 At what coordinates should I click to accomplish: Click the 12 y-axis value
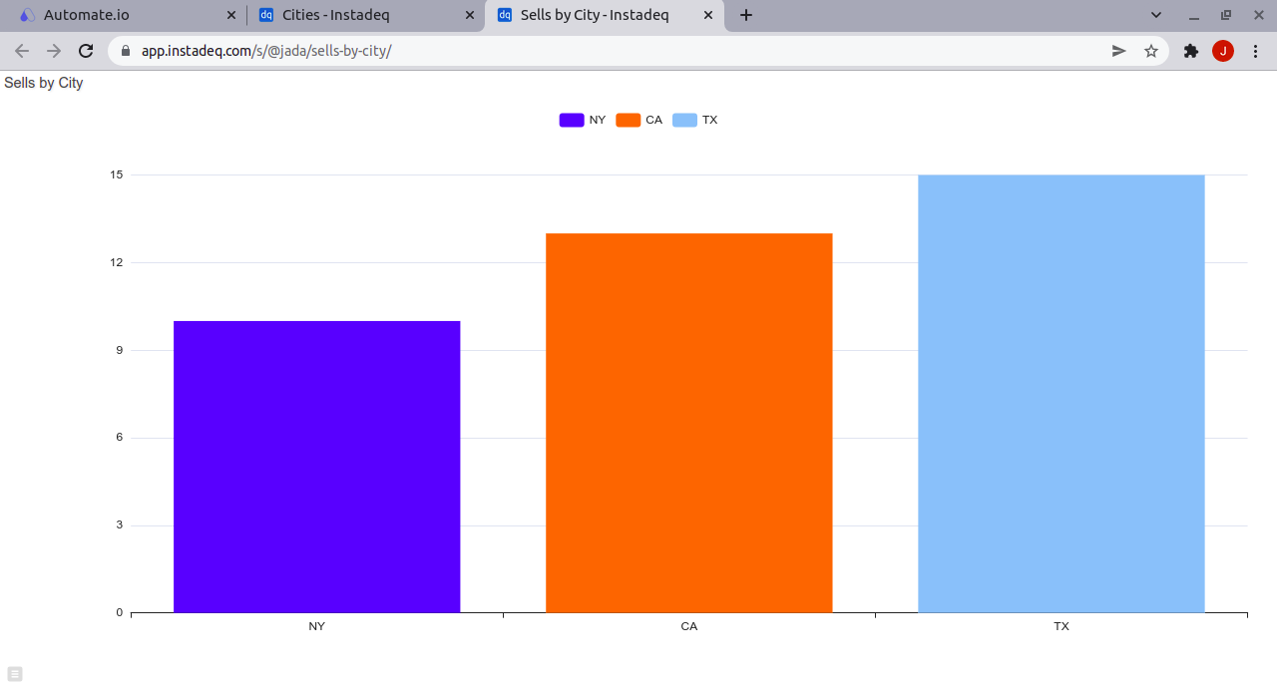117,262
